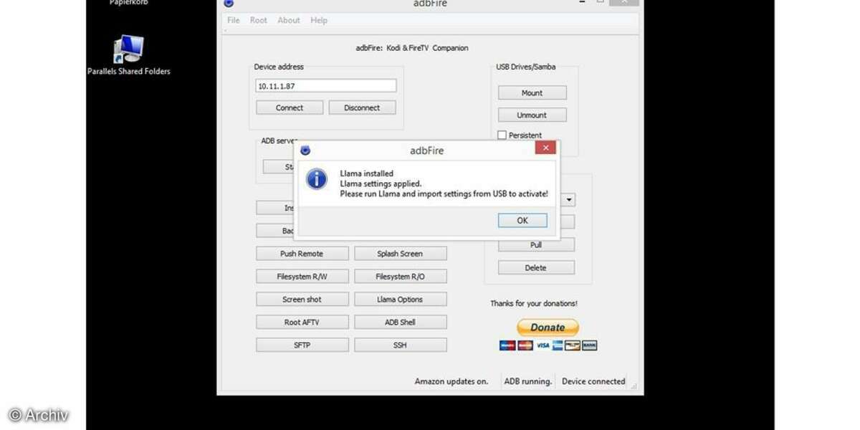
Task: Open Llama Options
Action: [x=400, y=300]
